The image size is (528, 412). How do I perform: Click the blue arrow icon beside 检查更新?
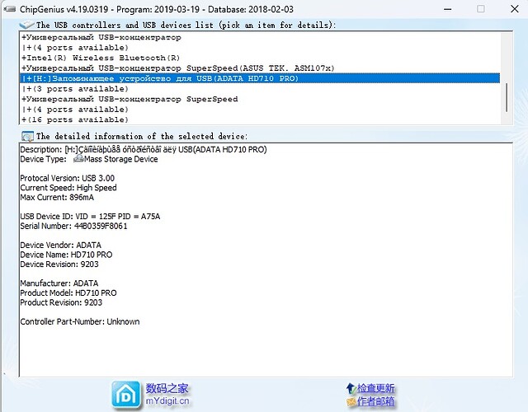[x=351, y=388]
